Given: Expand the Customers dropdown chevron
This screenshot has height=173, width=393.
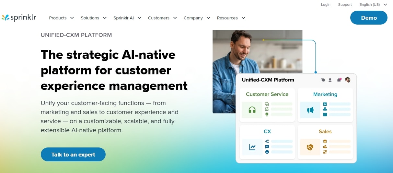Looking at the screenshot, I should (x=175, y=18).
